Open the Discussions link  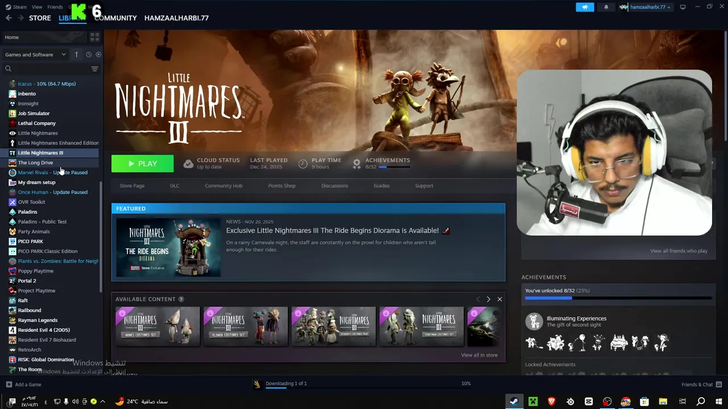(334, 186)
